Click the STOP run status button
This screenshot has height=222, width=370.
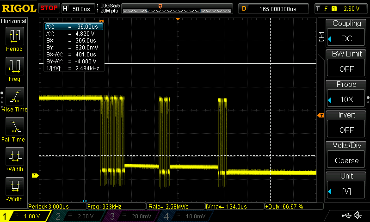[x=49, y=8]
